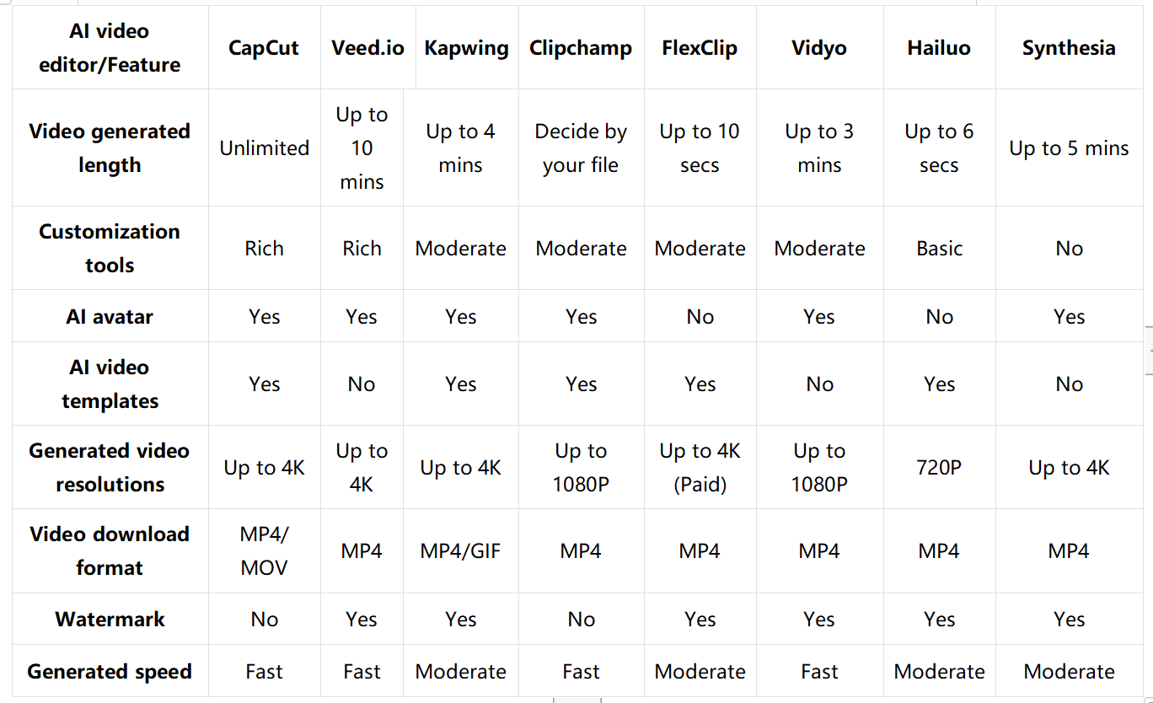Select the 'Basic' cell under Hailuo
Image resolution: width=1153 pixels, height=703 pixels.
(x=939, y=248)
